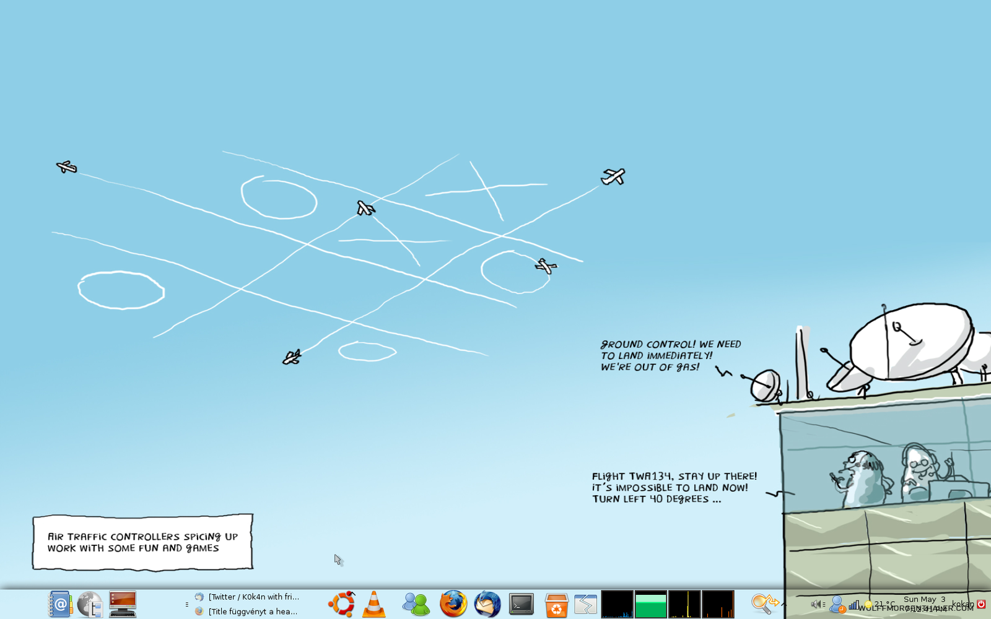Open the desktop search magnifier icon
Image resolution: width=991 pixels, height=619 pixels.
click(764, 604)
